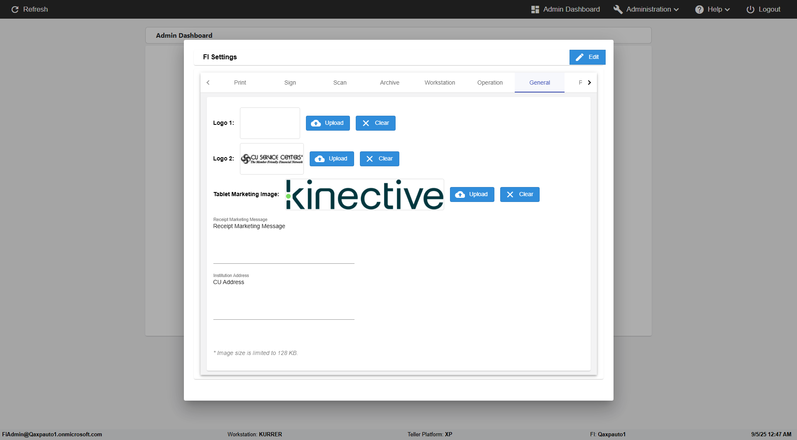Click the Teller Platform: XP status entry
Viewport: 797px width, 440px height.
430,434
